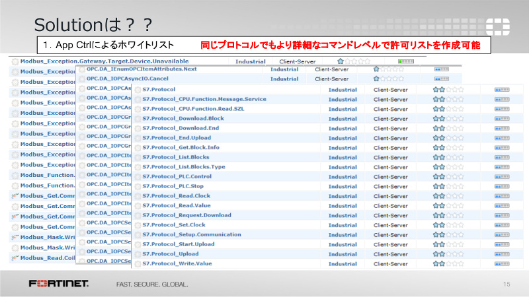
Task: Click the icon beside Modbus_Exception.Gateway.Target.Device.Unavailable
Action: (x=15, y=61)
